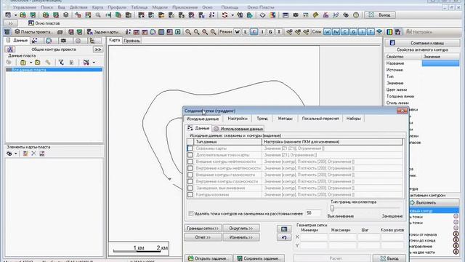Open dropdown arrow next to red refresh icon
This screenshot has width=465, height=262.
pos(232,15)
